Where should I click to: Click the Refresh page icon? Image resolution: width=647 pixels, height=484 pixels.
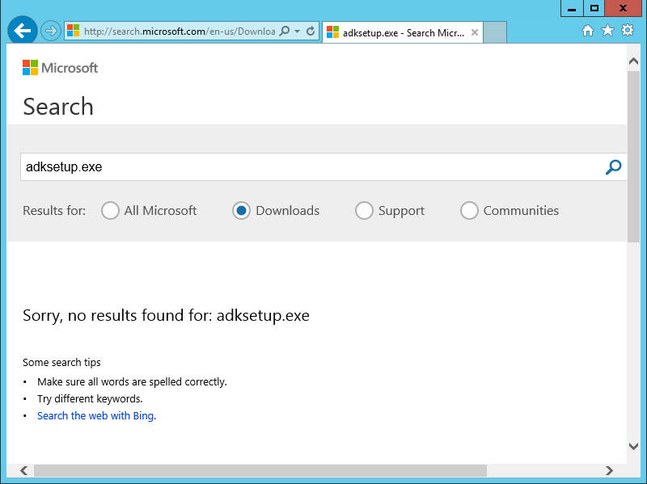point(311,32)
